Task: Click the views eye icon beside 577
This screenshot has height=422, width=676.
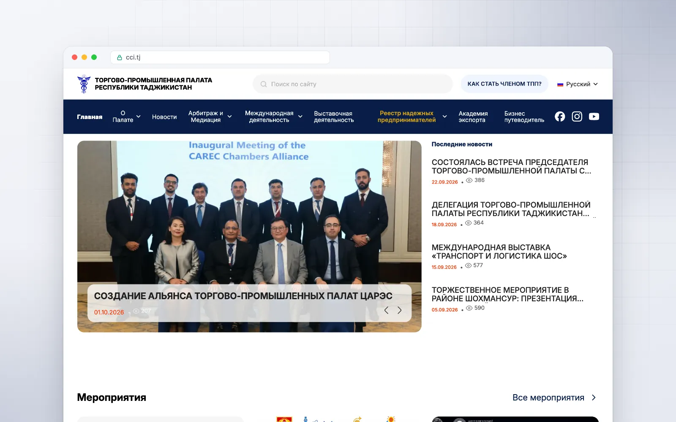Action: 468,265
